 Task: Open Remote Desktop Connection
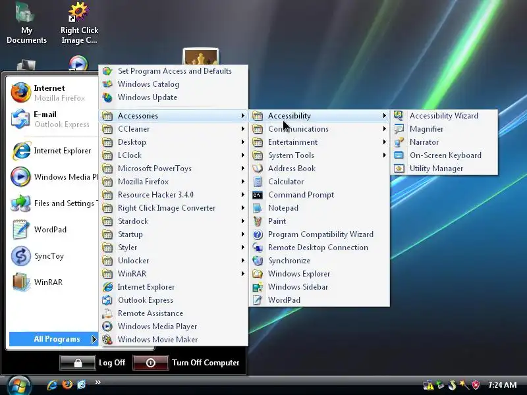coord(319,248)
